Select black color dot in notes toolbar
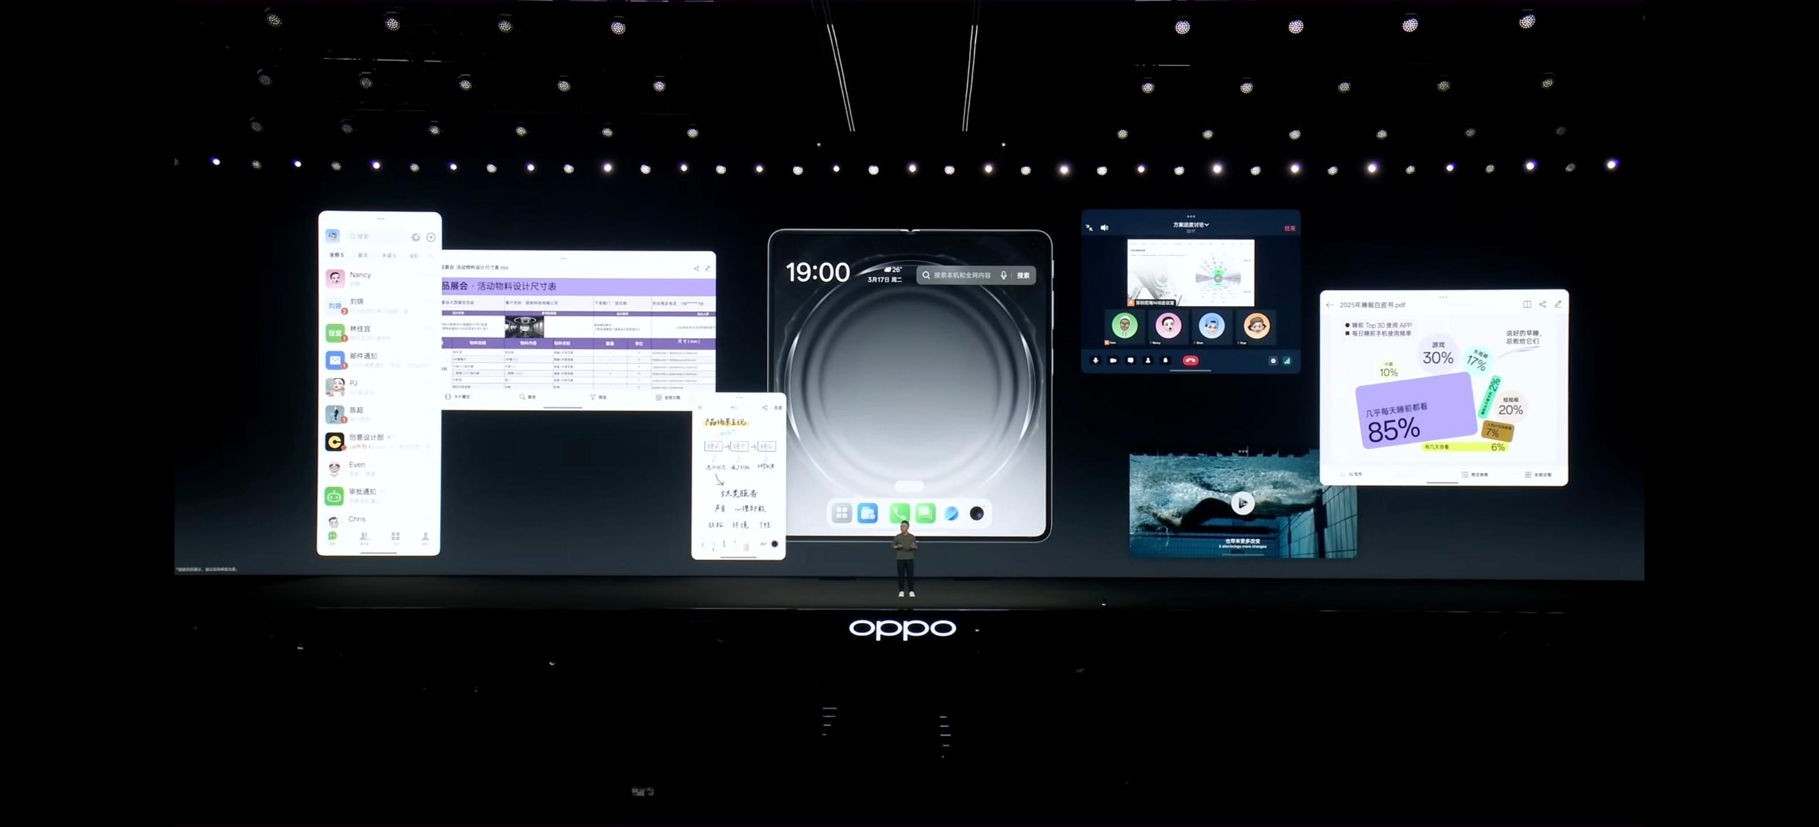The height and width of the screenshot is (827, 1819). click(x=775, y=544)
